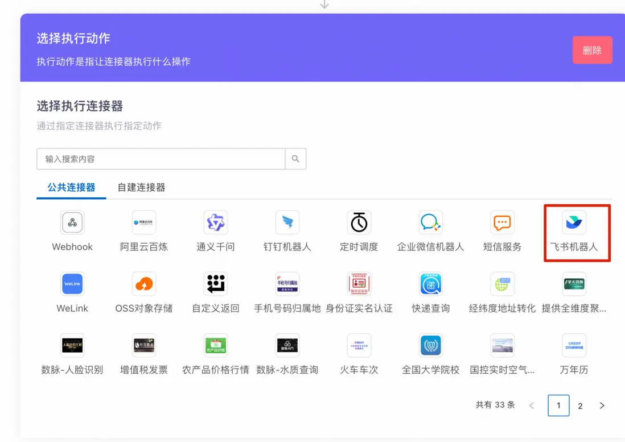Viewport: 625px width, 442px height.
Task: Select the 农产品价格行情 connector icon
Action: pyautogui.click(x=216, y=345)
